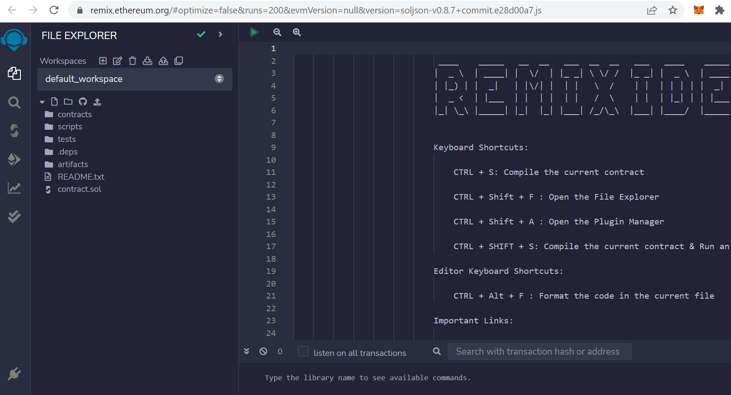Viewport: 731px width, 395px height.
Task: Share this page icon
Action: coord(652,10)
